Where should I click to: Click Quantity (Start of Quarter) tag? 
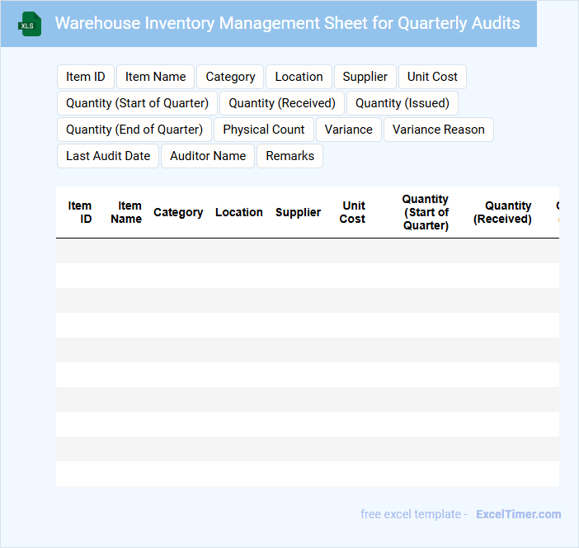click(137, 103)
